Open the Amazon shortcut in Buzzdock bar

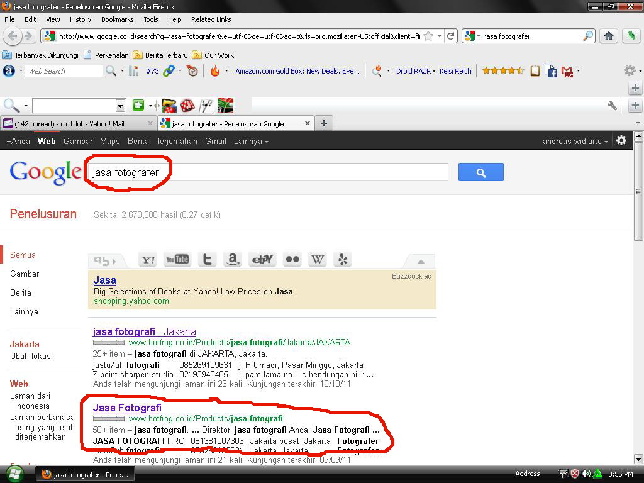[233, 260]
